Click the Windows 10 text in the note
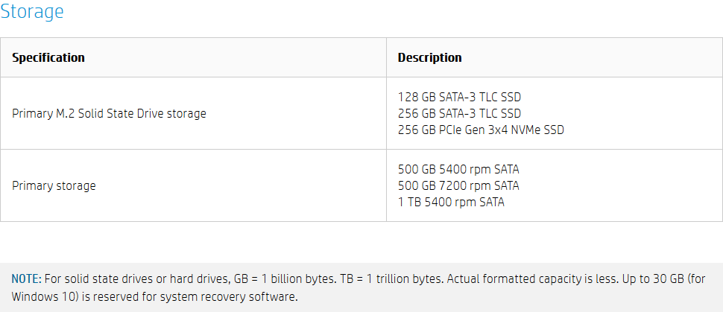This screenshot has height=312, width=723. [x=45, y=296]
